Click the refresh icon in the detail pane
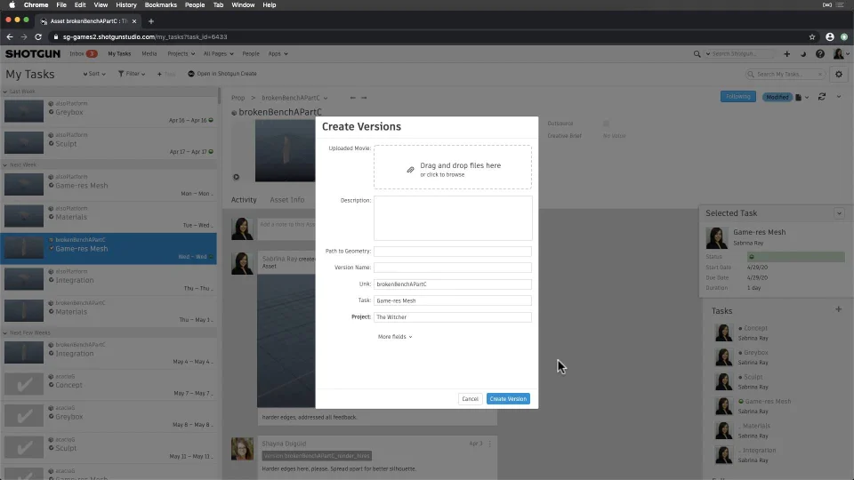Screen dimensions: 854x480 pyautogui.click(x=822, y=97)
